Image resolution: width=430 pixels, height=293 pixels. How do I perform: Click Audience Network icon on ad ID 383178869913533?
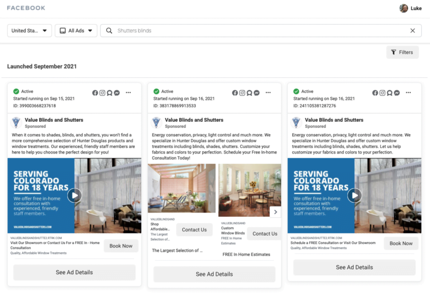249,93
